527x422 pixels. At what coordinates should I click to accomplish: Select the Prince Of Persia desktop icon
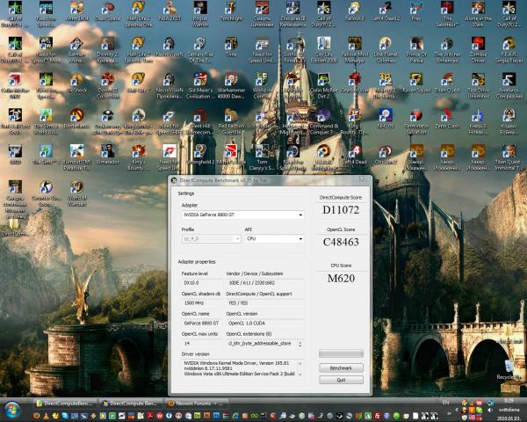pos(416,50)
